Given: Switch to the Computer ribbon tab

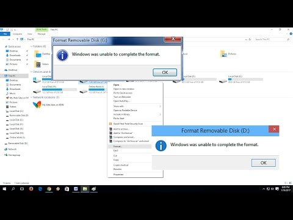Looking at the screenshot, I should click(17, 34).
